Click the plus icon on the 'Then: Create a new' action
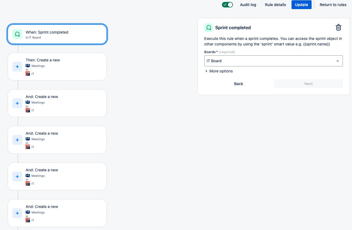 [x=17, y=67]
